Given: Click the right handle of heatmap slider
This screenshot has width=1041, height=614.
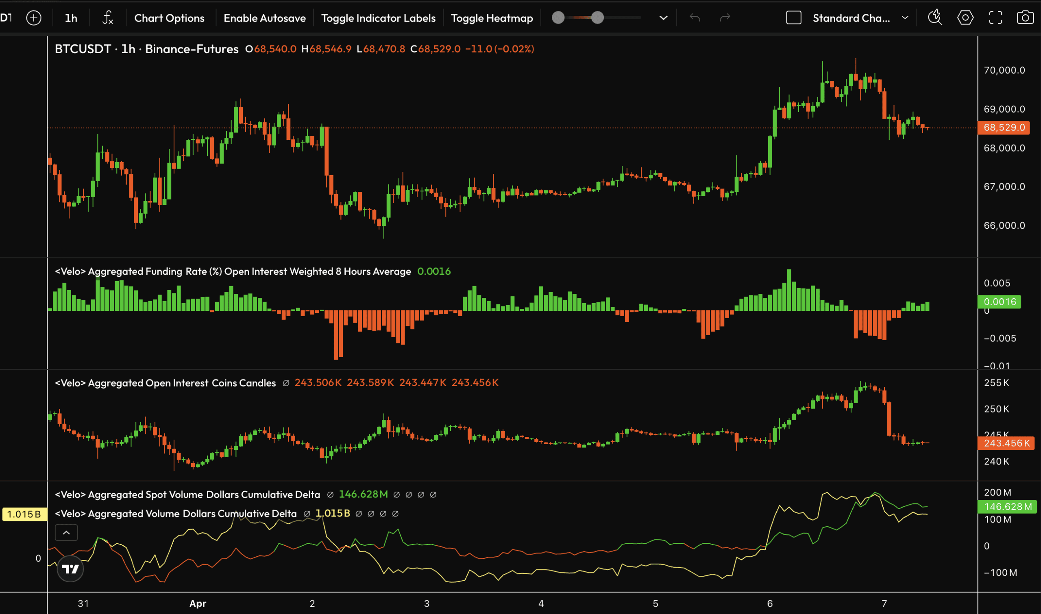Looking at the screenshot, I should (597, 18).
